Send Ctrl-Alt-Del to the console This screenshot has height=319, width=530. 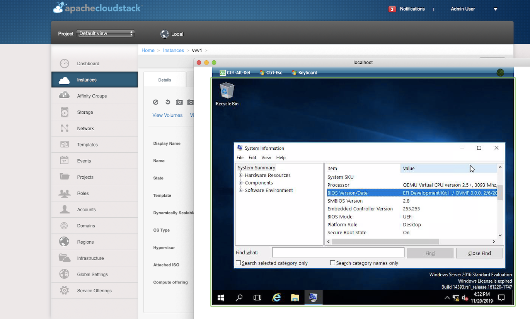[235, 73]
